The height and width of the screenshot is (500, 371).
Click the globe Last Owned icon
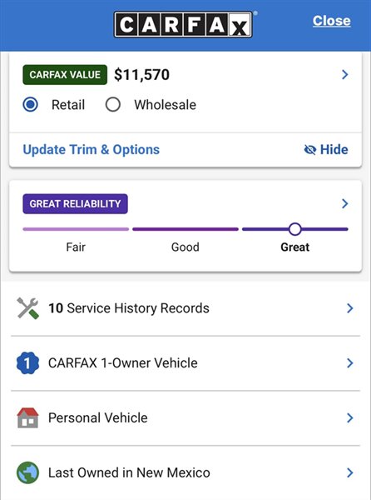click(x=27, y=472)
